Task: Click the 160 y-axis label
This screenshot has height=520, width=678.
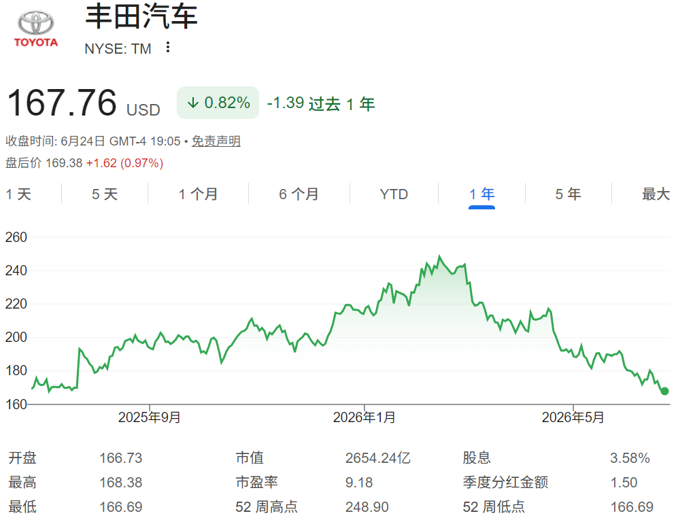Action: pyautogui.click(x=16, y=404)
